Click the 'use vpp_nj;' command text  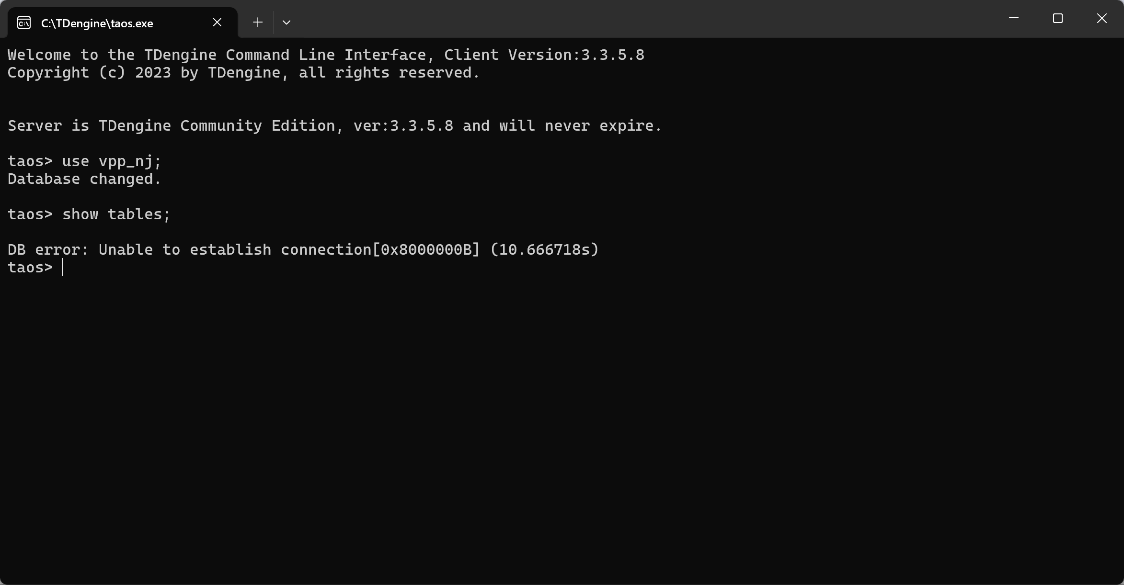pyautogui.click(x=112, y=161)
